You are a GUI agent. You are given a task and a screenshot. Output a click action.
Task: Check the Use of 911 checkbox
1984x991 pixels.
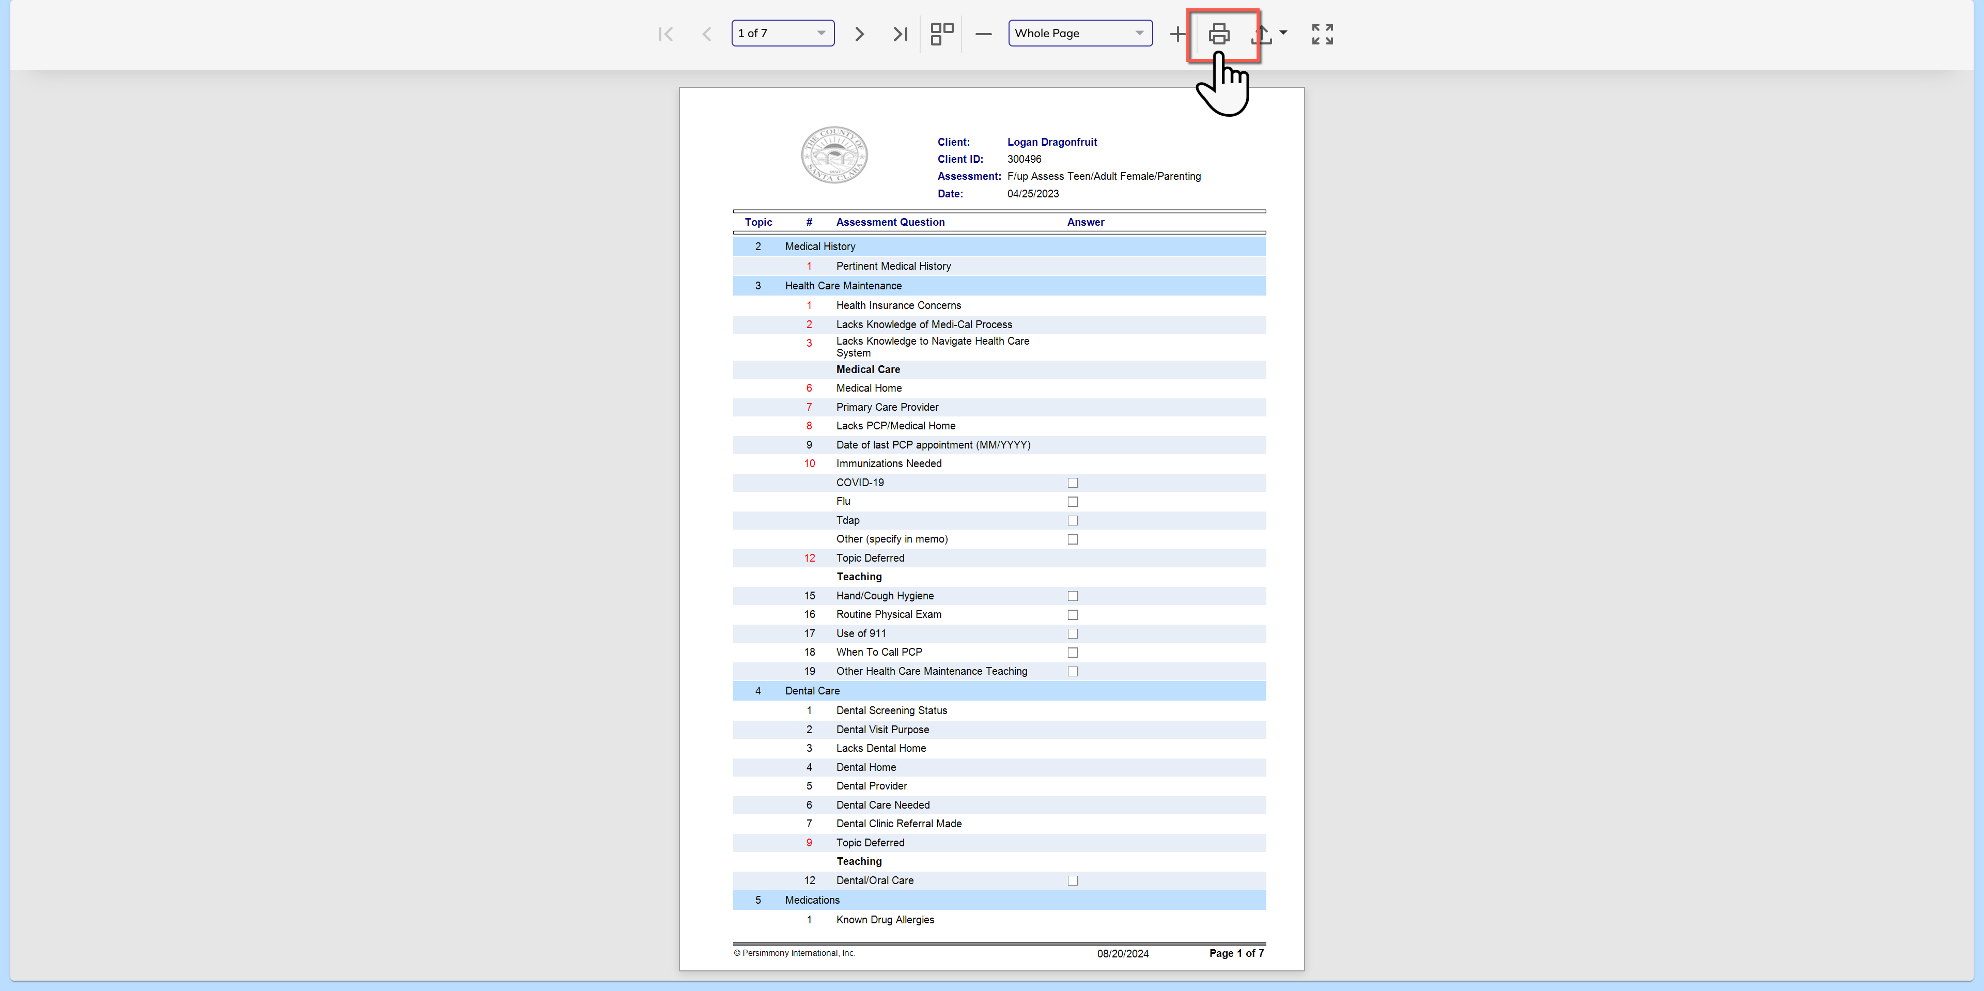pos(1073,634)
